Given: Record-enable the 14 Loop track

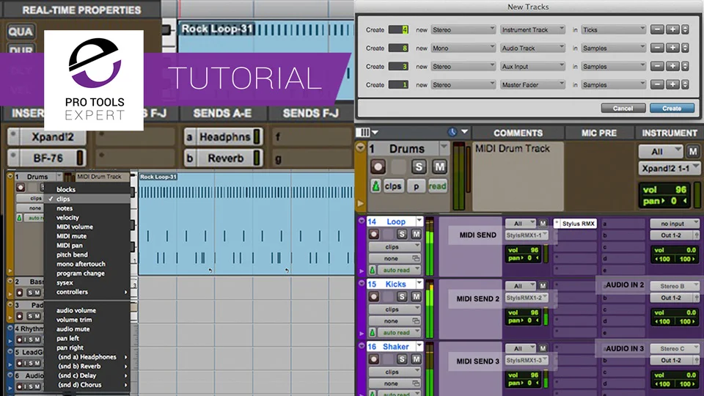Looking at the screenshot, I should tap(373, 234).
